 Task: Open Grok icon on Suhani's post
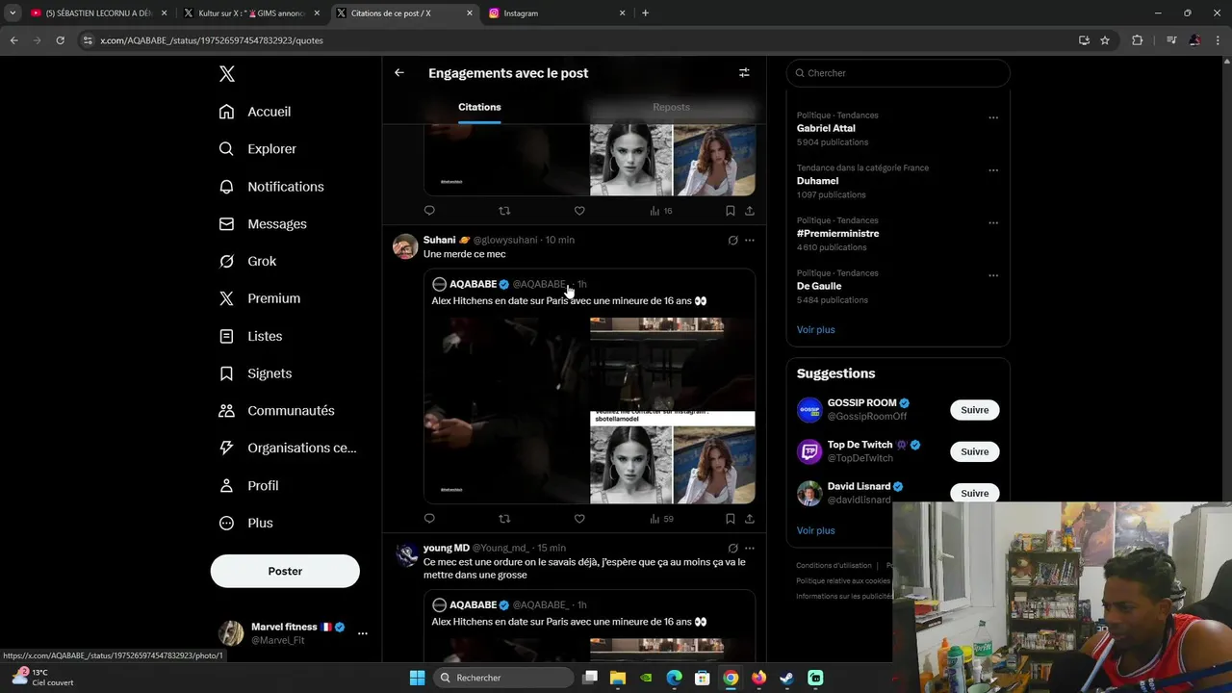(732, 240)
